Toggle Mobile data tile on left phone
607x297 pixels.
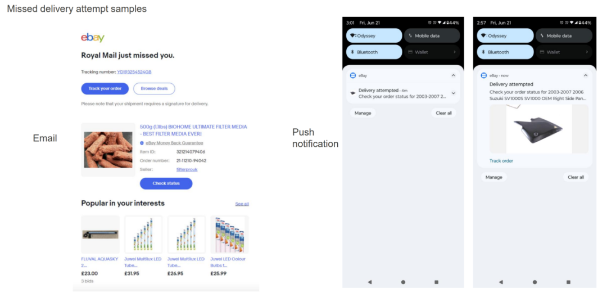coord(432,35)
